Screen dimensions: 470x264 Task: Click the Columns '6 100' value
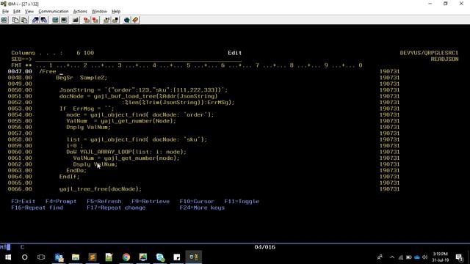[x=85, y=53]
